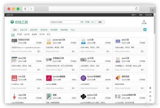The height and width of the screenshot is (108, 160).
Task: Filter by the 学术类 category
Action: pos(42,34)
